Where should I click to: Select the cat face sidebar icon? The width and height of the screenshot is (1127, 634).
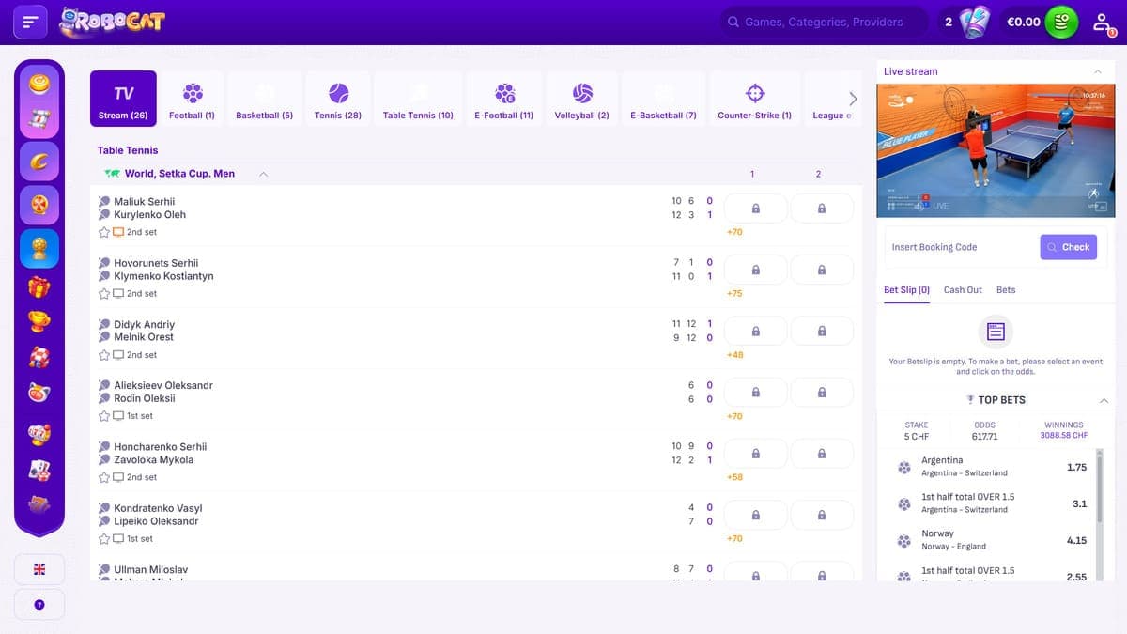pos(39,393)
